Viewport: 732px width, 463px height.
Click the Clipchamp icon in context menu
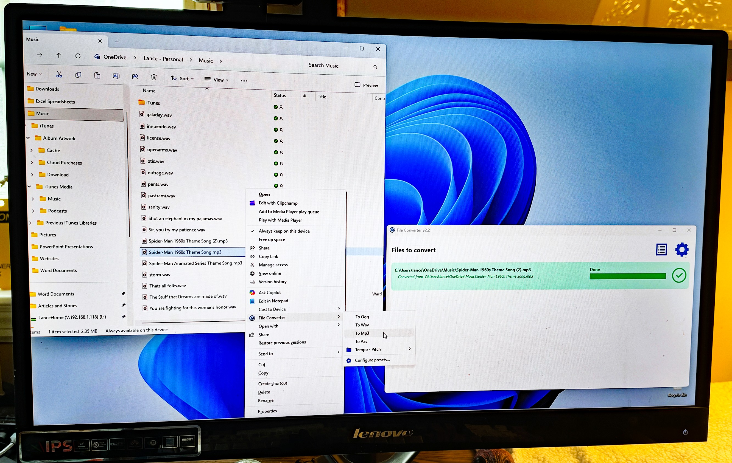click(x=252, y=203)
